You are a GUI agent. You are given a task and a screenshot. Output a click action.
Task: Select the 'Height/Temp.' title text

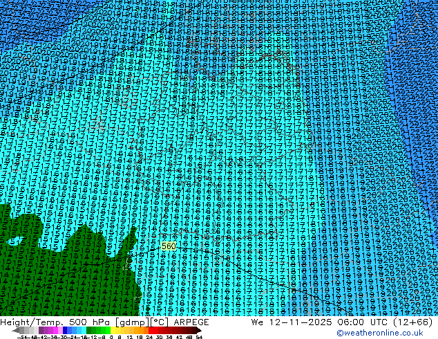32,322
